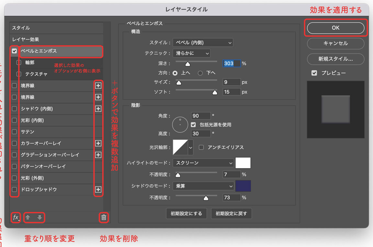Click the 初期設定に戻す button

(x=231, y=213)
